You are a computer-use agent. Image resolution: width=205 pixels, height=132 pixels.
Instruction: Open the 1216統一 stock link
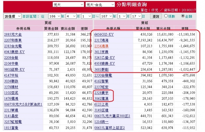pyautogui.click(x=101, y=122)
